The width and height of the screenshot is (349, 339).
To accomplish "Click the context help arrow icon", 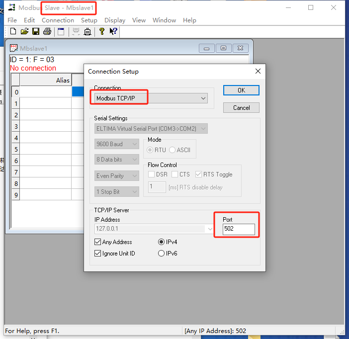I will tap(113, 31).
